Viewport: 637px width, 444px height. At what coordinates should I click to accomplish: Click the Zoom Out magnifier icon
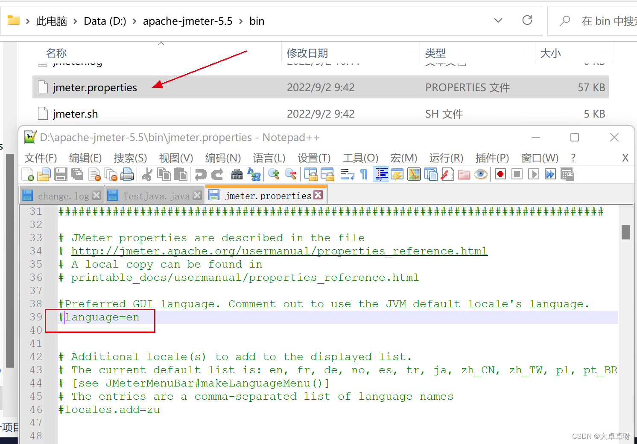(x=290, y=174)
